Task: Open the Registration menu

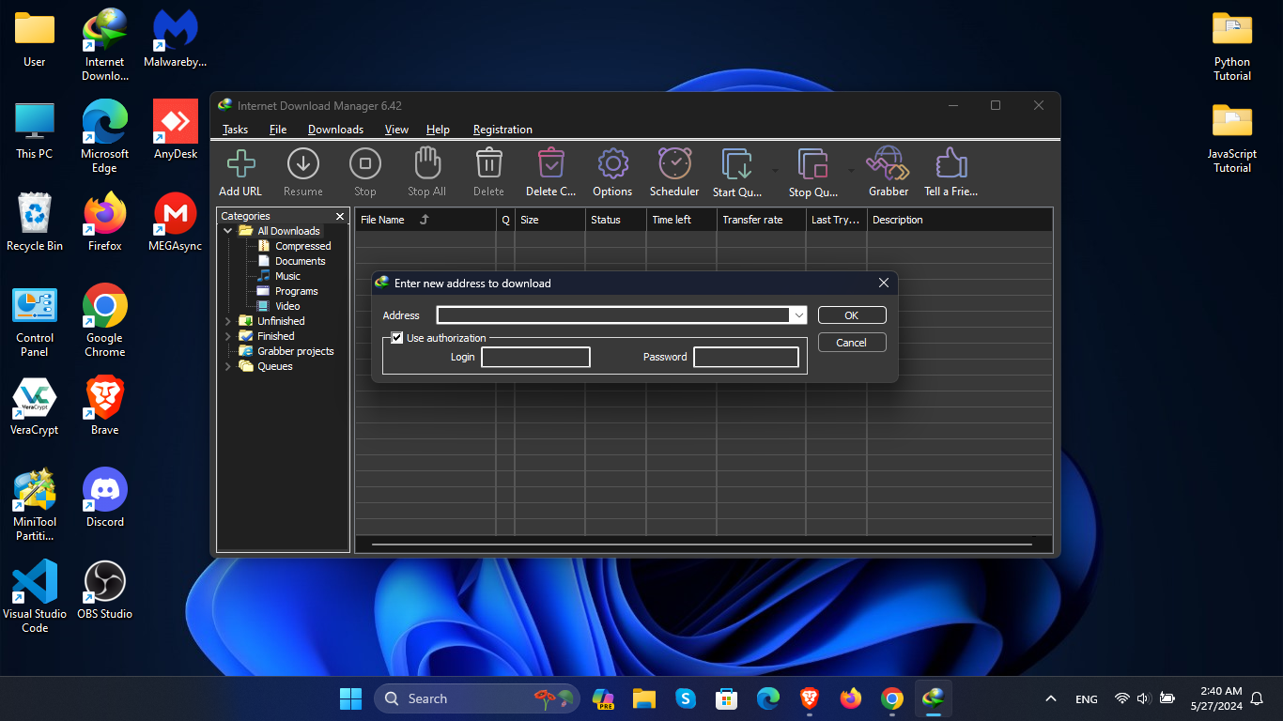Action: tap(502, 130)
